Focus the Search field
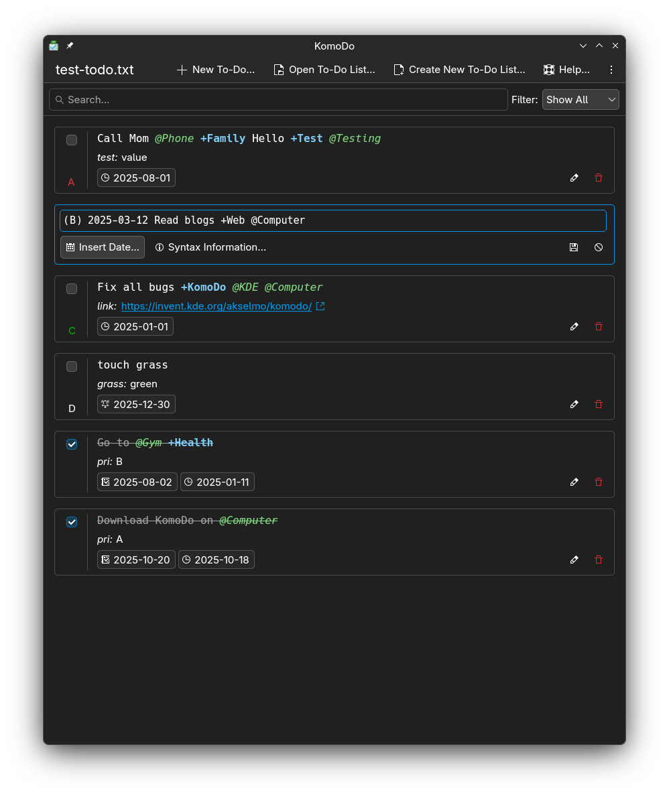This screenshot has width=669, height=796. coord(278,100)
